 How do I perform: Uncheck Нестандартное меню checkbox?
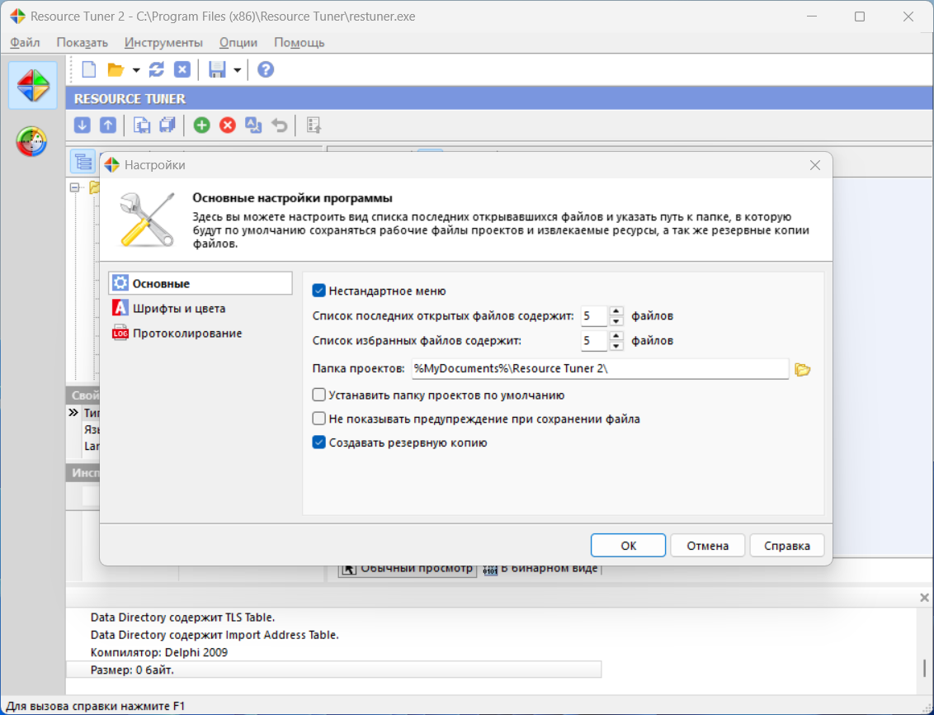[319, 291]
